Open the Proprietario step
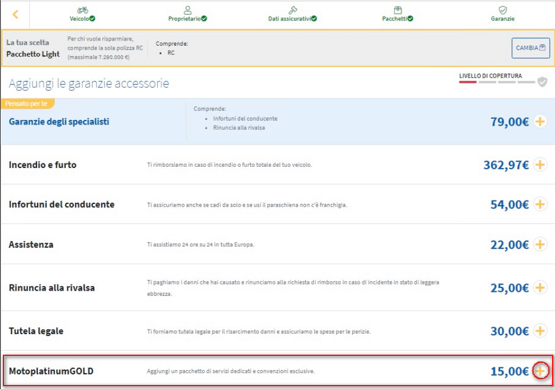 187,14
